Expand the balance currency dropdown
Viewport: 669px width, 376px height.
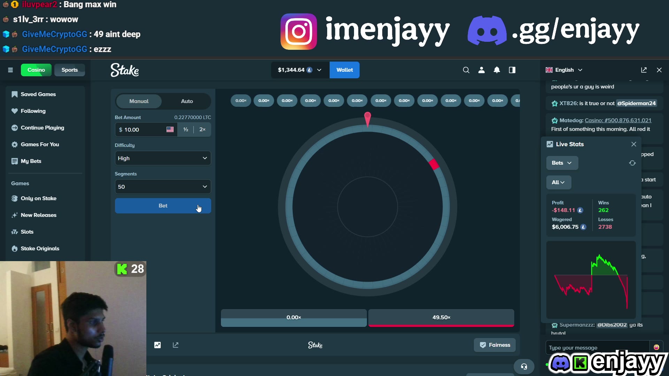point(300,70)
